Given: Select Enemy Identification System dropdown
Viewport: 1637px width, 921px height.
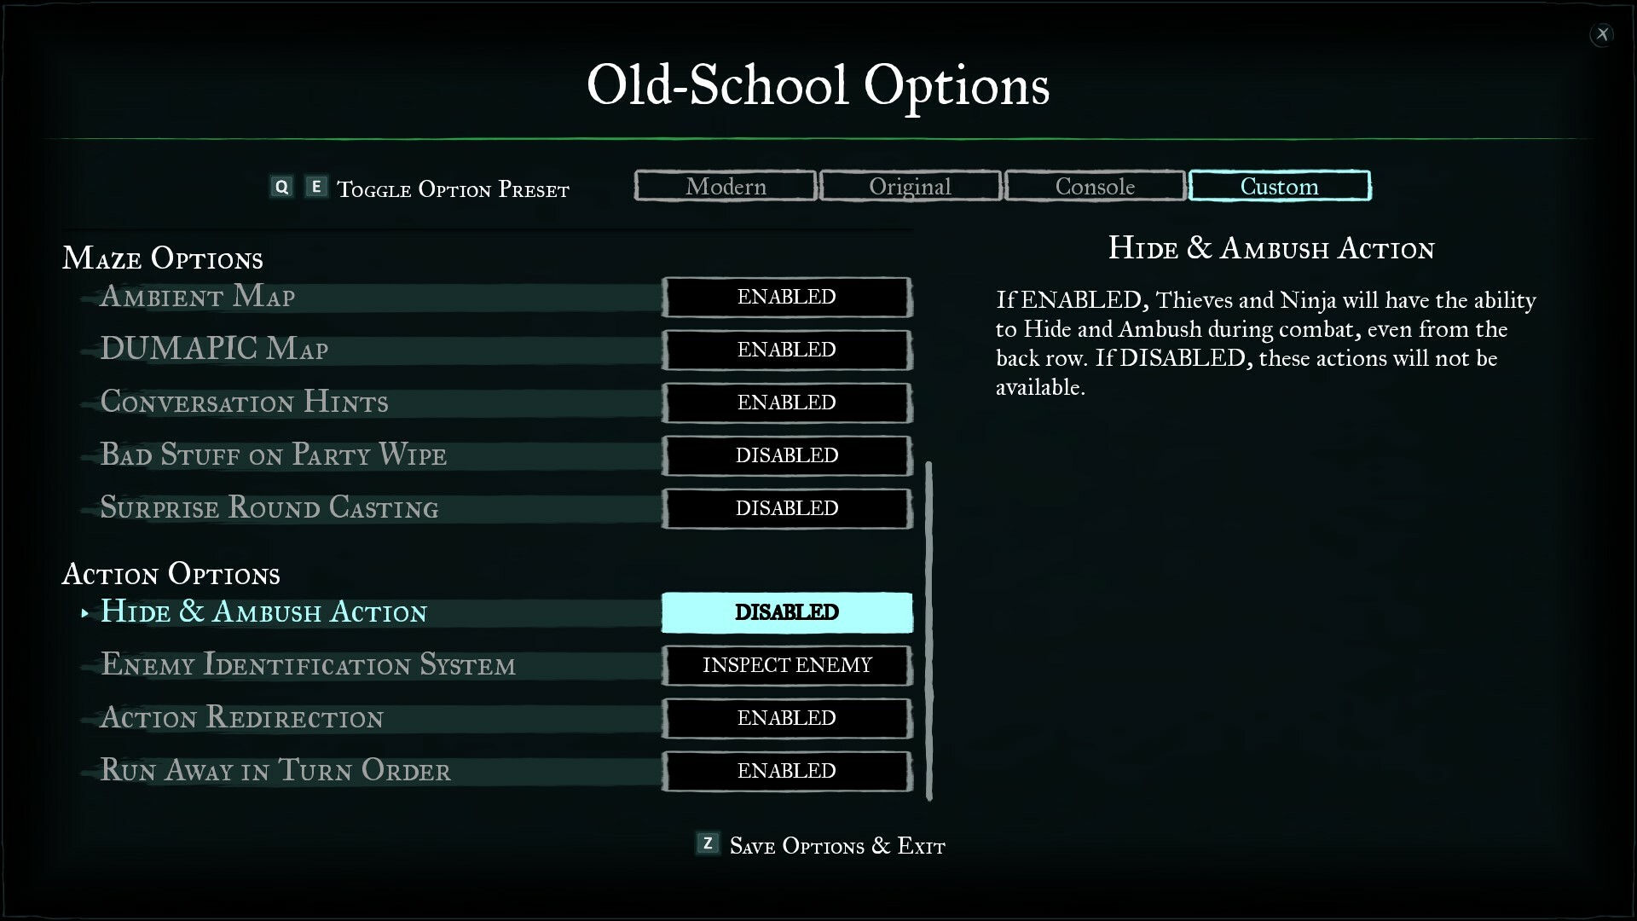Looking at the screenshot, I should pos(787,664).
